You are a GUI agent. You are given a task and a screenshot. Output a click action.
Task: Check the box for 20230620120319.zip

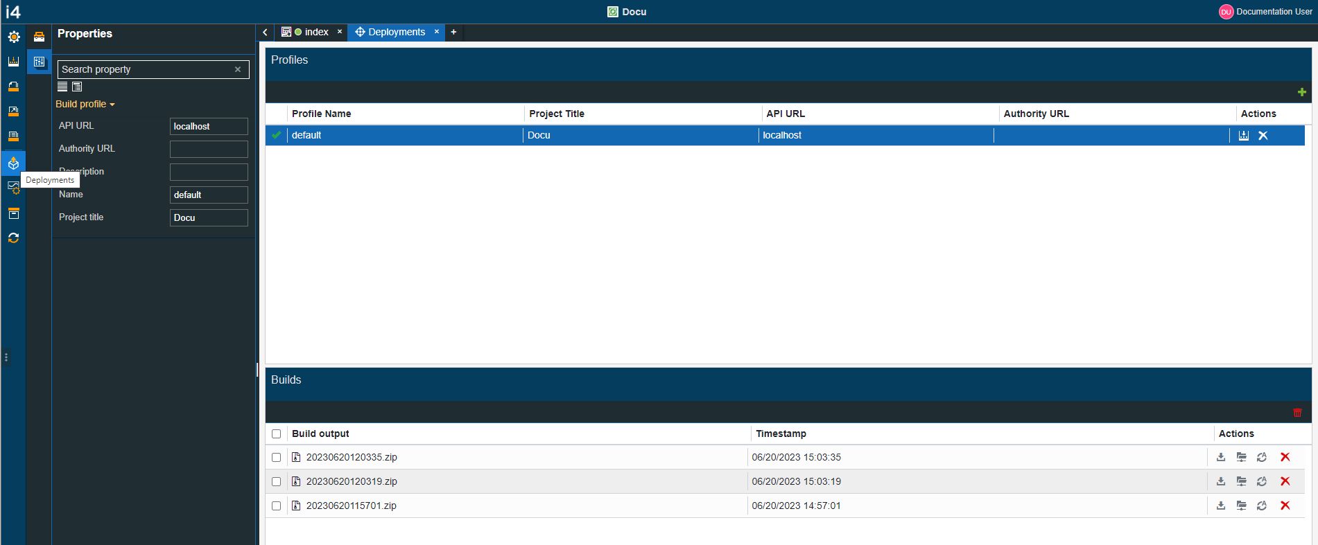click(x=276, y=481)
